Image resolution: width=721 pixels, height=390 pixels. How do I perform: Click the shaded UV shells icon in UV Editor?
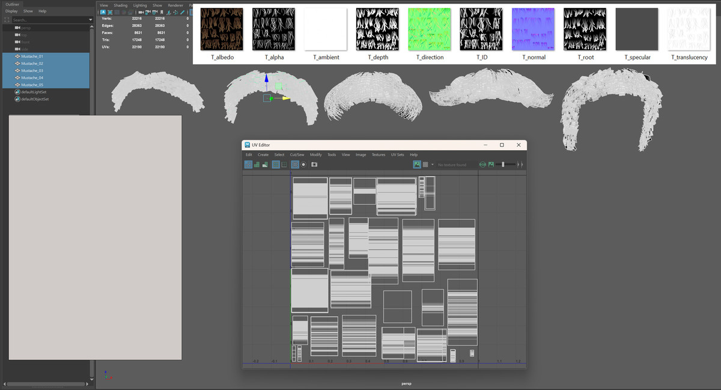coord(257,165)
